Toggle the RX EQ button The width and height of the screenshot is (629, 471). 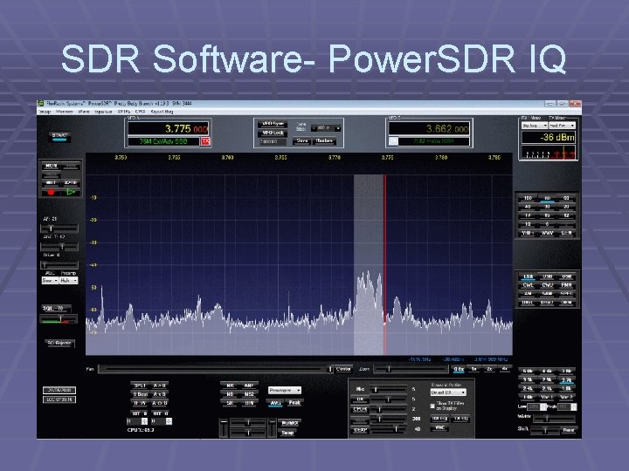[440, 419]
